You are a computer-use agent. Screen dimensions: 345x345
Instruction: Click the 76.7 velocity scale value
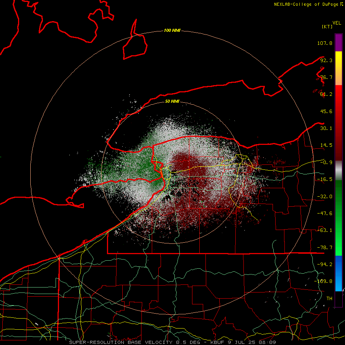326,77
